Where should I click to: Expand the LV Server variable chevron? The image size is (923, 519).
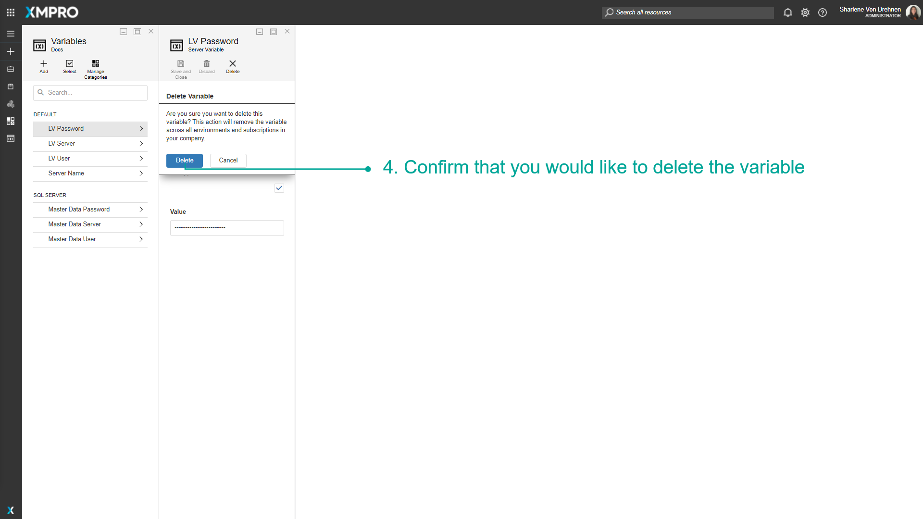click(x=141, y=143)
